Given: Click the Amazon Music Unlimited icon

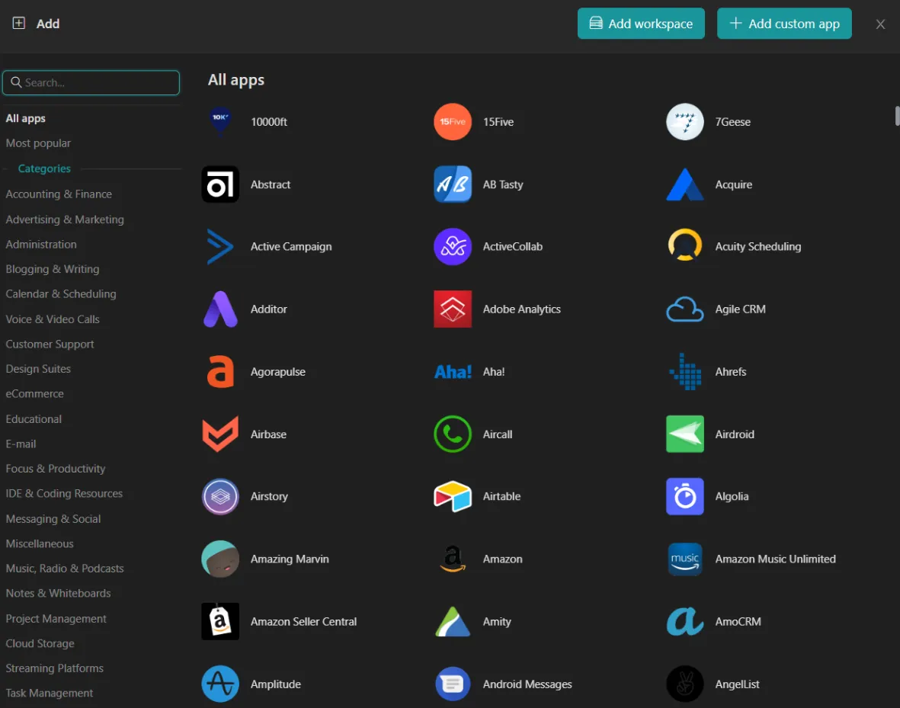Looking at the screenshot, I should [x=685, y=559].
